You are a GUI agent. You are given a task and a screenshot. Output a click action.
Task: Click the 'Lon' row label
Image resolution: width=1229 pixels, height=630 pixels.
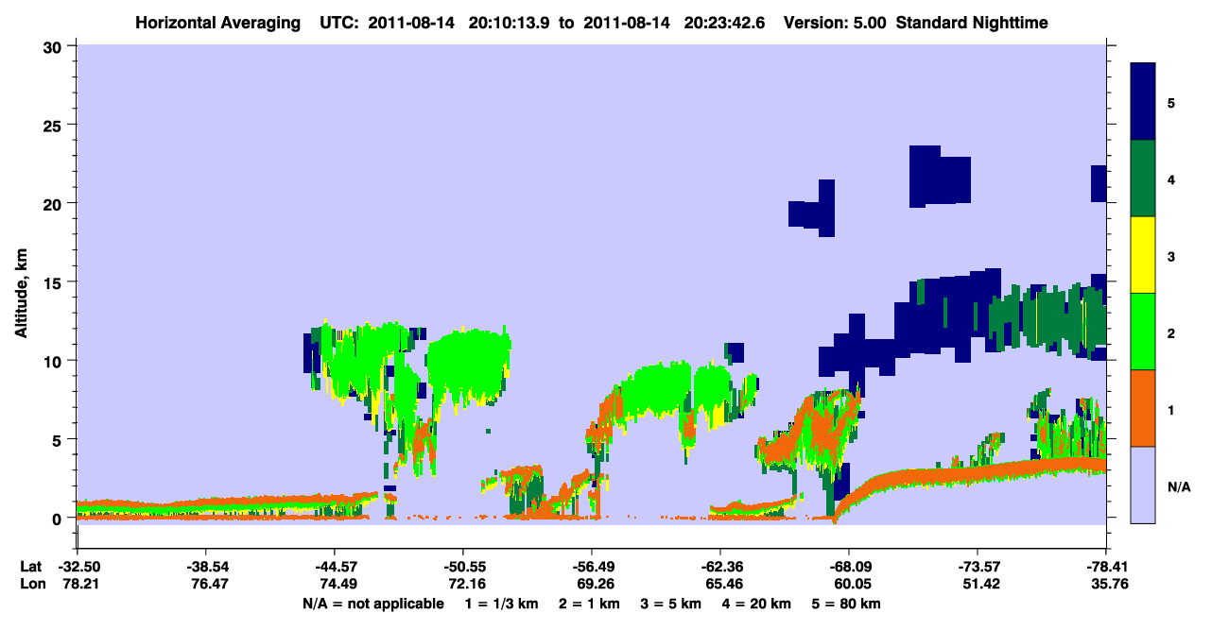coord(31,585)
